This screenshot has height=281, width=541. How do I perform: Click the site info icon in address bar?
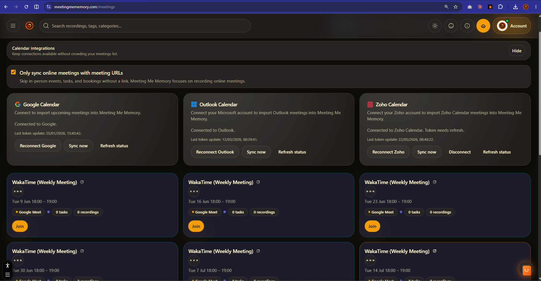tap(49, 7)
